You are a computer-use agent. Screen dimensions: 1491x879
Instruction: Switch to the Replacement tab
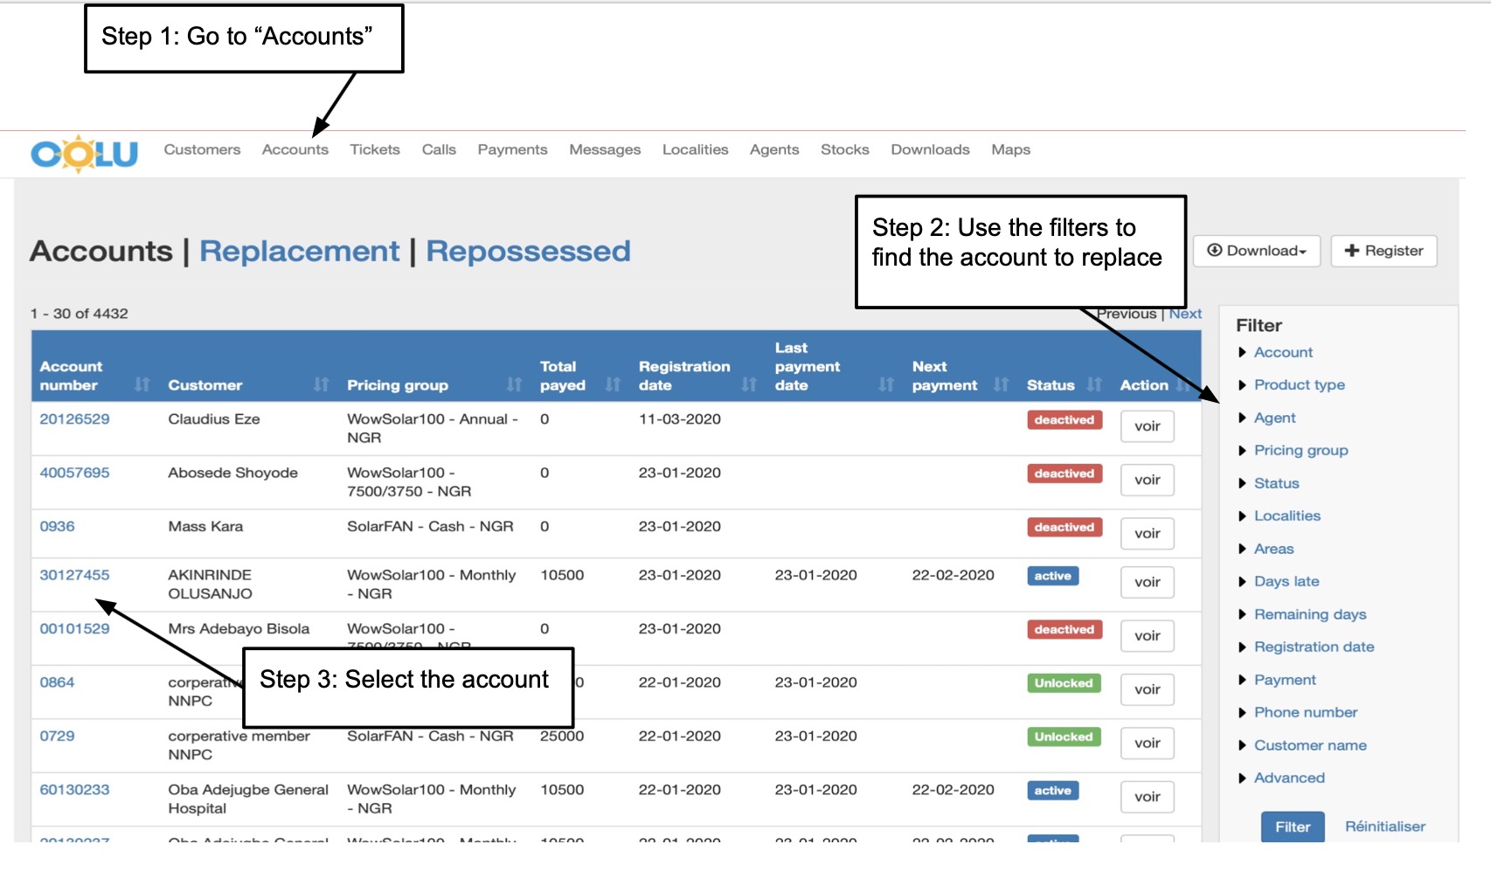(x=299, y=252)
